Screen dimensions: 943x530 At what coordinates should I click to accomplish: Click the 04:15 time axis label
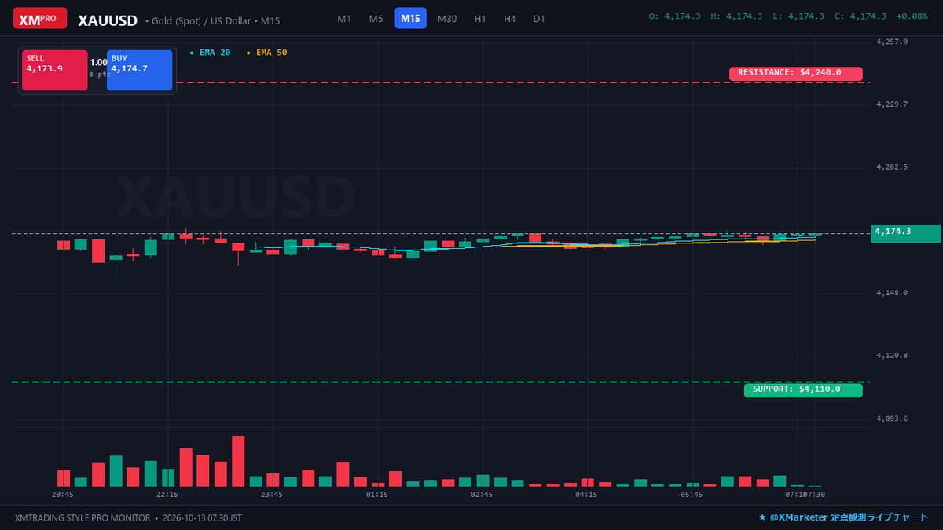(586, 495)
